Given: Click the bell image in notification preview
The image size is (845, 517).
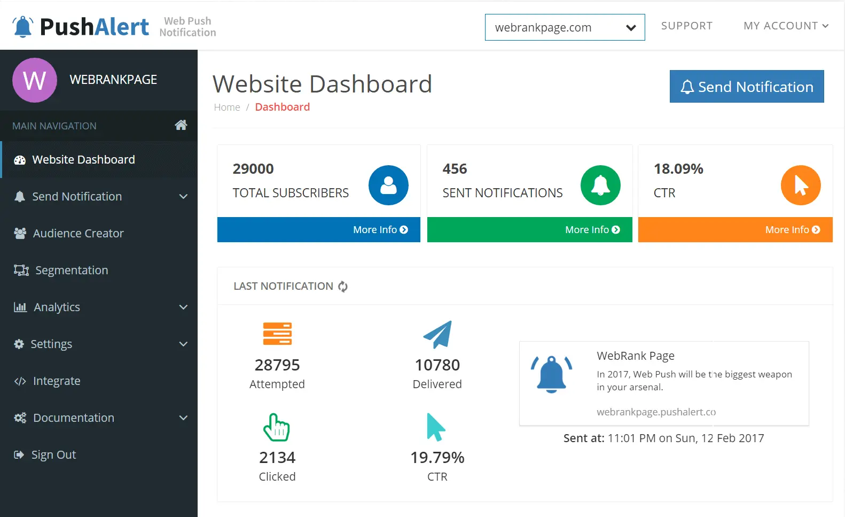Looking at the screenshot, I should coord(551,374).
